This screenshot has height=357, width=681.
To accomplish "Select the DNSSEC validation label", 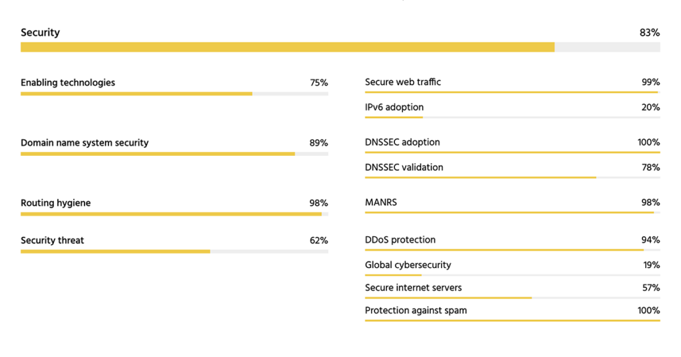I will point(404,167).
